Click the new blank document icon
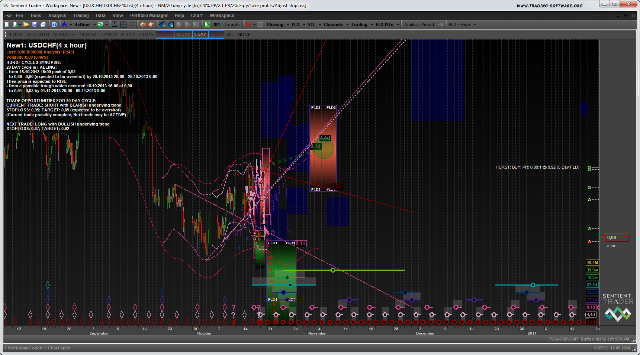The image size is (640, 355). point(7,25)
